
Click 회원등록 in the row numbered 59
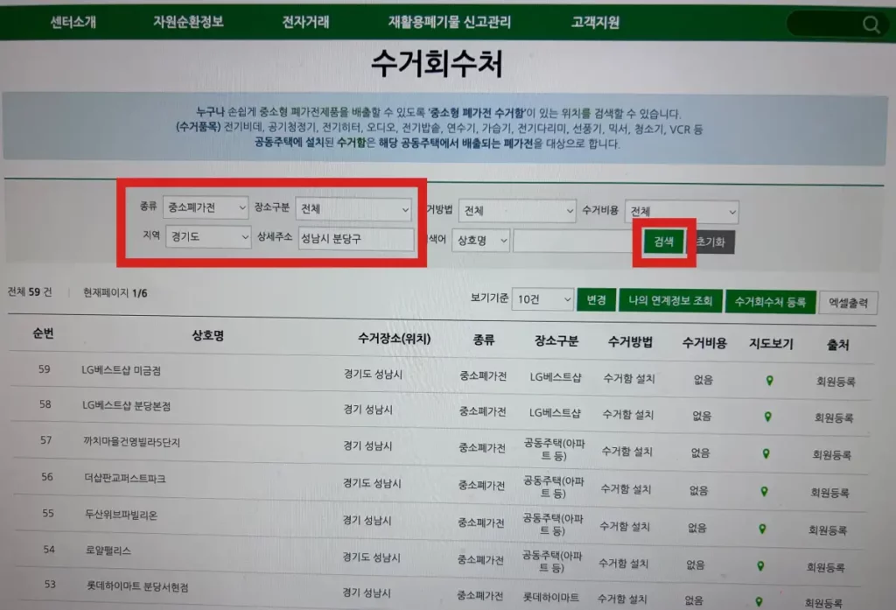[x=836, y=382]
